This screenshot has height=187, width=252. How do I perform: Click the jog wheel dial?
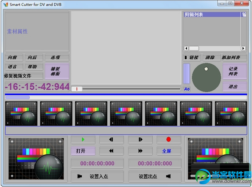(x=207, y=78)
